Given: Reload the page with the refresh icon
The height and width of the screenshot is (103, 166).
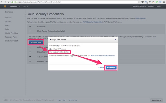Looking at the screenshot, I should 9,2.
